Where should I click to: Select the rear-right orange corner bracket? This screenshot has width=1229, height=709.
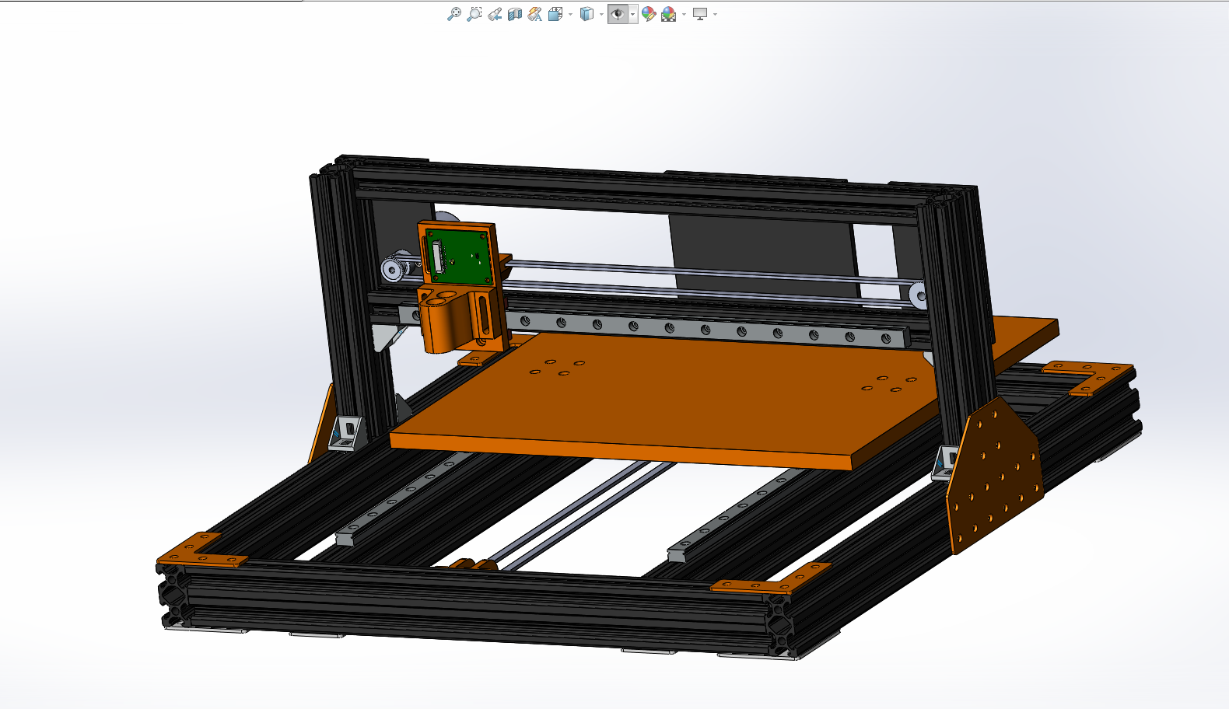[1089, 377]
